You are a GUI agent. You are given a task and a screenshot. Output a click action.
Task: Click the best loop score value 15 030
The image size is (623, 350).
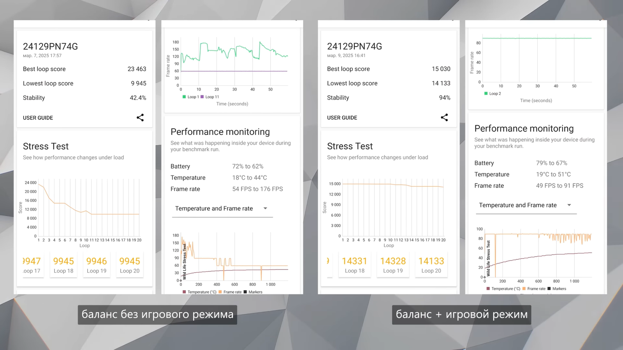(x=441, y=69)
